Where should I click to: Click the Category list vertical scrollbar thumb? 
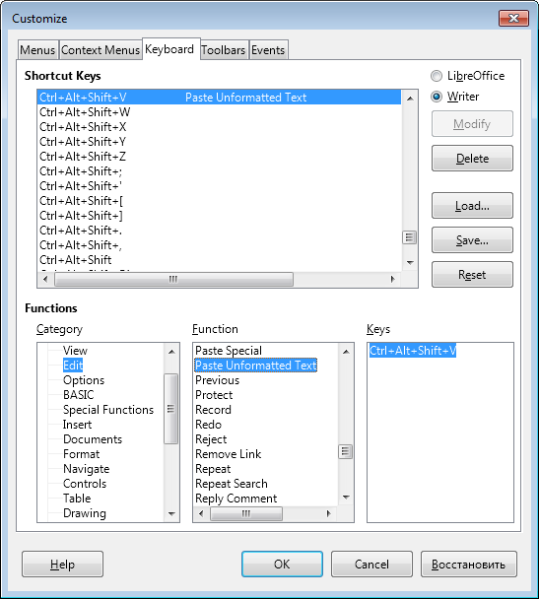coord(171,409)
